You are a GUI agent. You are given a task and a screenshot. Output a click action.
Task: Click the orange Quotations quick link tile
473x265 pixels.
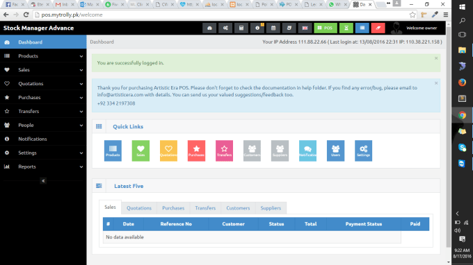(x=168, y=151)
